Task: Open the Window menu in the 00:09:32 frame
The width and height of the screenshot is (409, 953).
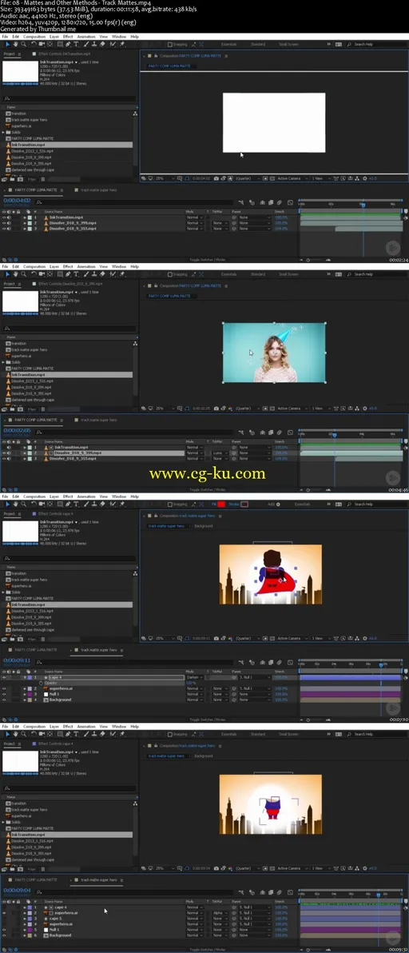Action: [x=119, y=727]
